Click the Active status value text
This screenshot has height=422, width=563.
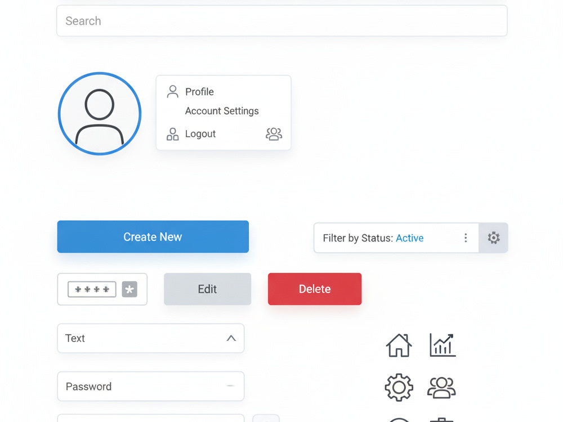pyautogui.click(x=410, y=238)
